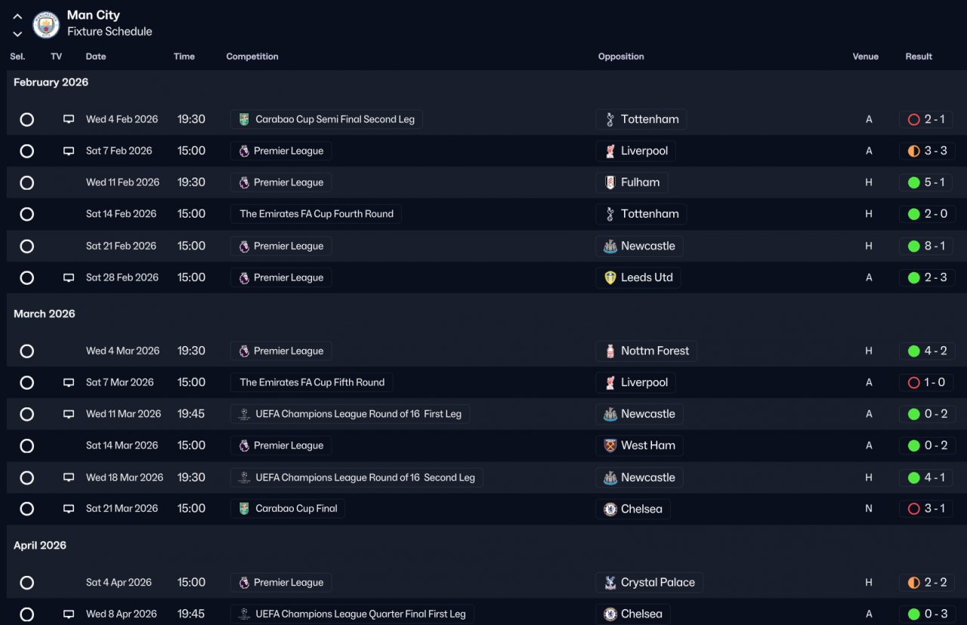The width and height of the screenshot is (967, 625).
Task: Click the Man City club badge
Action: (46, 25)
